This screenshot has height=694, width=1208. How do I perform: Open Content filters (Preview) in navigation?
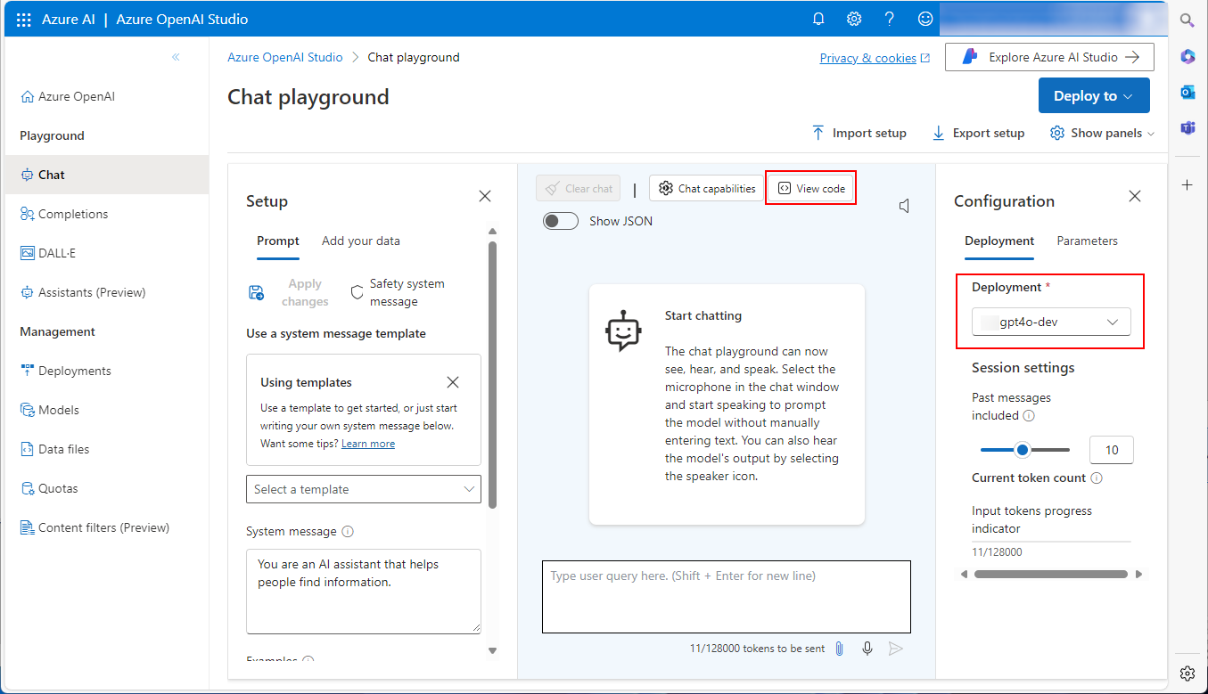(x=107, y=527)
